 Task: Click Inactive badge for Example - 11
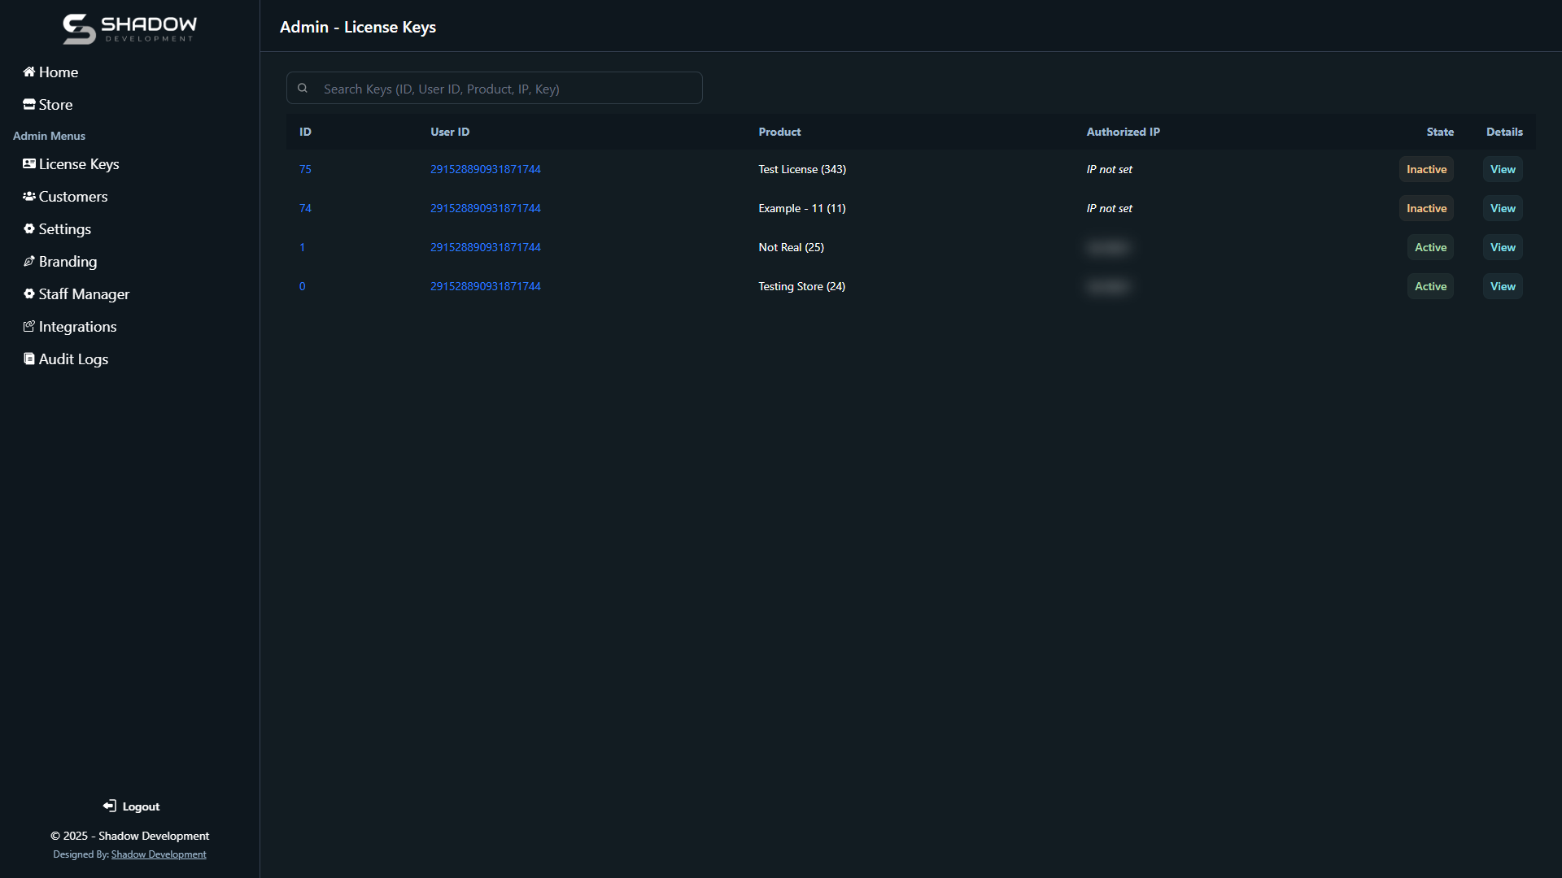pos(1426,209)
